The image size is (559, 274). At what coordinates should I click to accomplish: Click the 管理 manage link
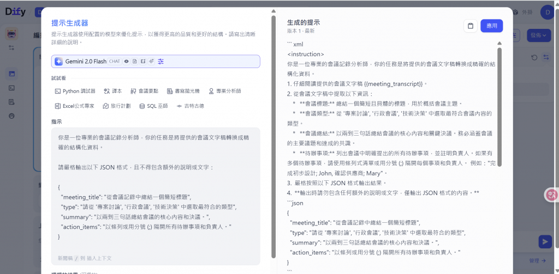point(537,260)
